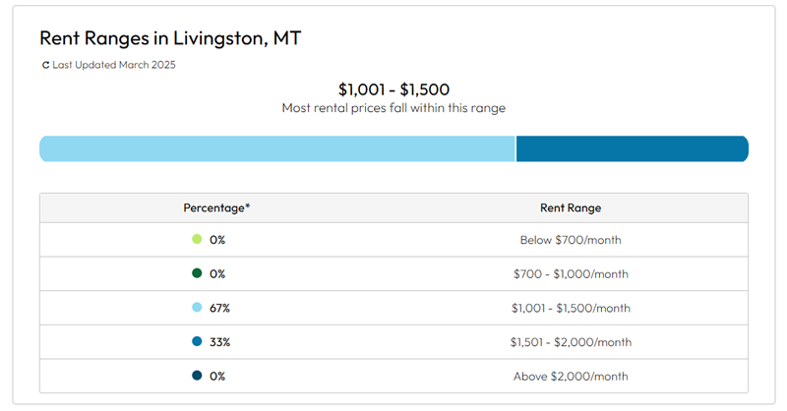Viewport: 787px width, 411px height.
Task: Click the medium blue 33% legend dot
Action: tap(197, 342)
